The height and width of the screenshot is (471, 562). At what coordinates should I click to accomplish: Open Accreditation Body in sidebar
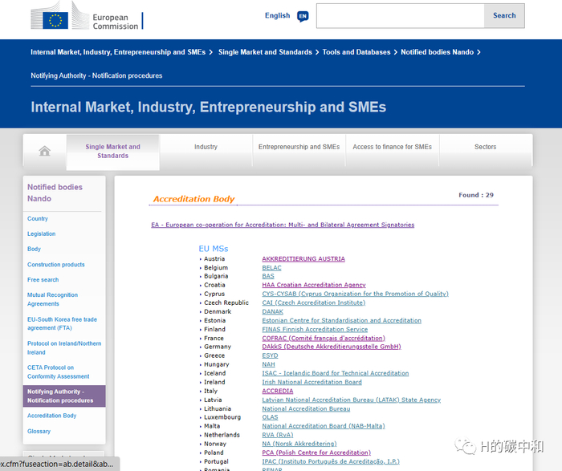(x=52, y=416)
